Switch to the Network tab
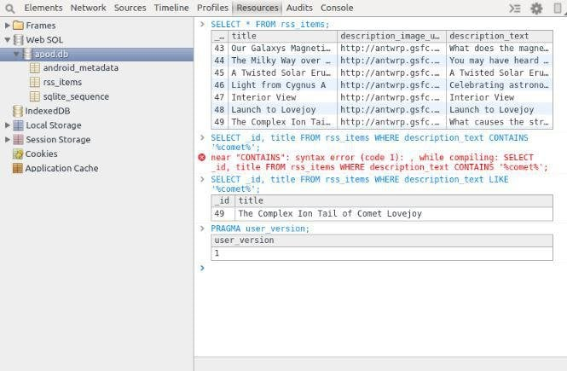 (x=89, y=8)
